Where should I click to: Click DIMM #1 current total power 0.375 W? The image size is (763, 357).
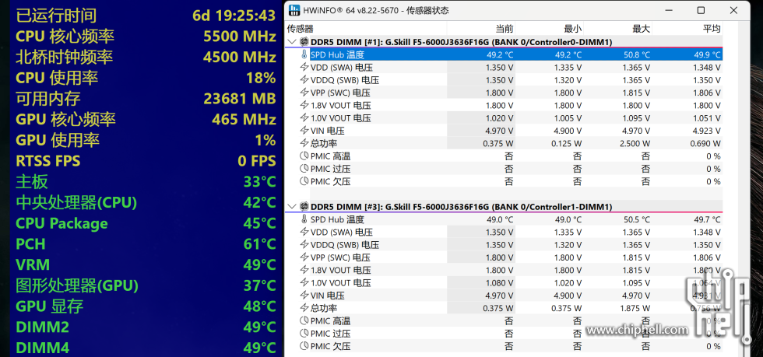coord(498,143)
